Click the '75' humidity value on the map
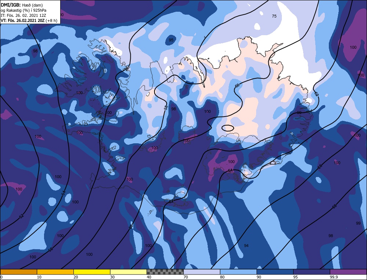367x280 pixels. point(274,16)
